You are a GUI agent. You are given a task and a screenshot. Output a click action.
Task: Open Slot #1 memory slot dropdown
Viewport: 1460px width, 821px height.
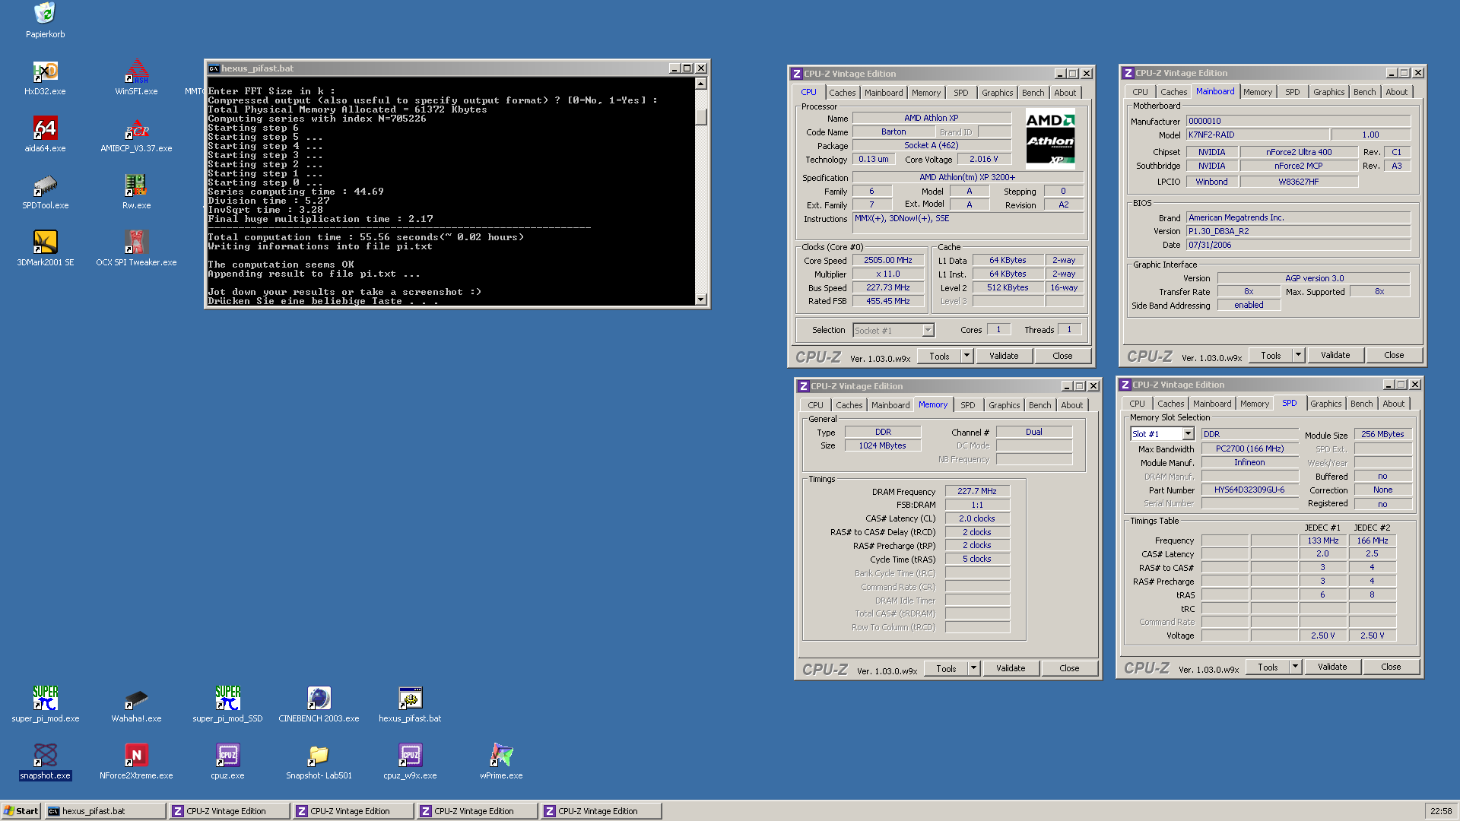pos(1188,434)
